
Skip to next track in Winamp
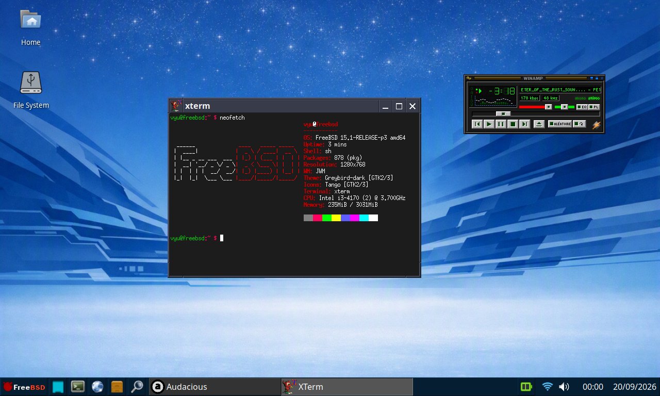[x=524, y=124]
